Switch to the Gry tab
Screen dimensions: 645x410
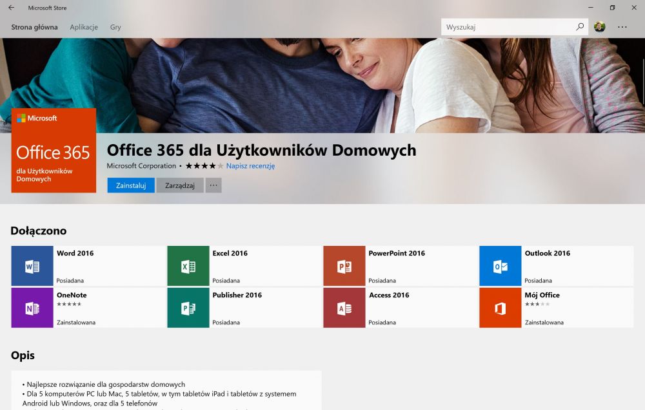tap(115, 27)
